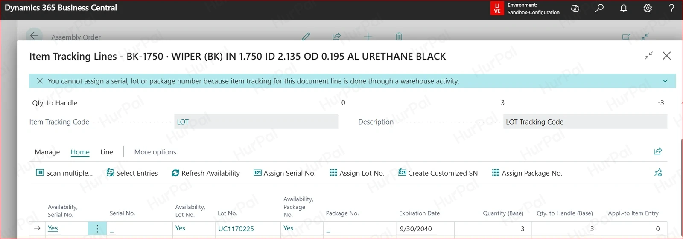Open the LOT item tracking code link

click(183, 122)
